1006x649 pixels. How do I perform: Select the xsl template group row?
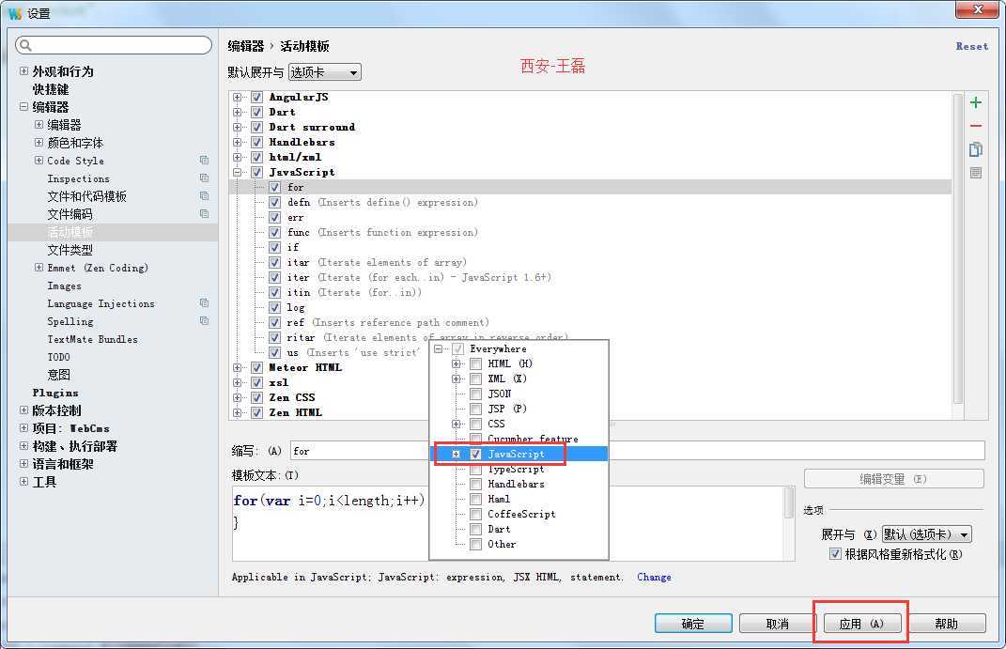278,383
